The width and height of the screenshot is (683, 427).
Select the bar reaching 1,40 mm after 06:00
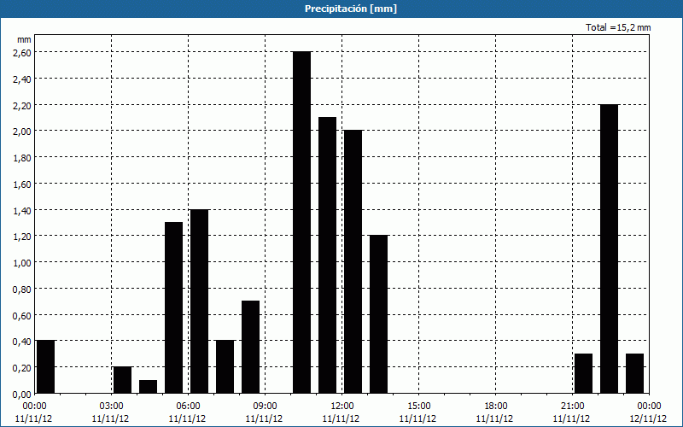200,301
